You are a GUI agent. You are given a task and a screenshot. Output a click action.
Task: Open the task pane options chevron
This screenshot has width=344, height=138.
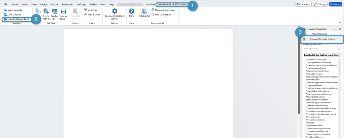pos(334,29)
